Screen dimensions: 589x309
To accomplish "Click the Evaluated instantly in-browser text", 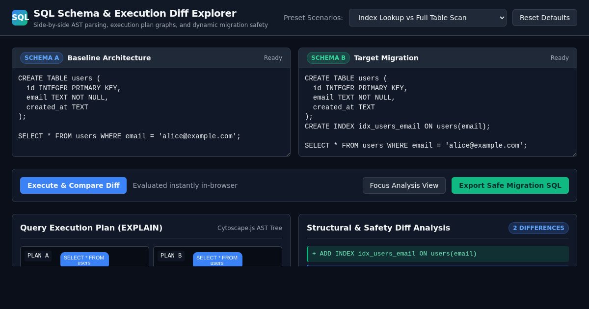I will pos(185,185).
